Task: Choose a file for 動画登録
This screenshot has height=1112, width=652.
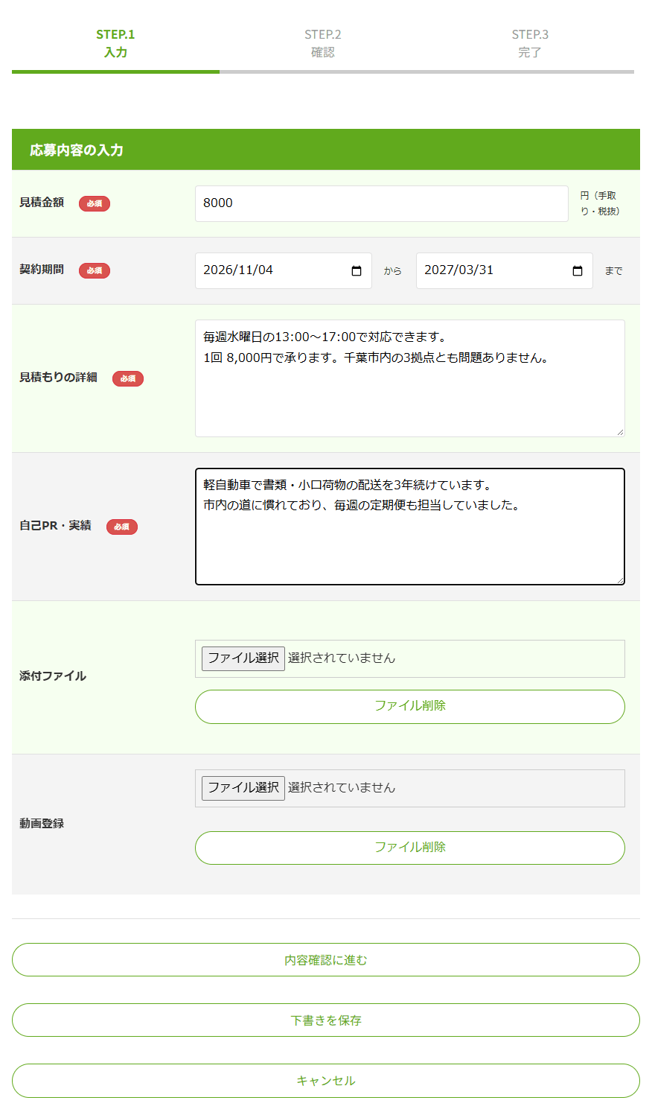Action: tap(243, 788)
